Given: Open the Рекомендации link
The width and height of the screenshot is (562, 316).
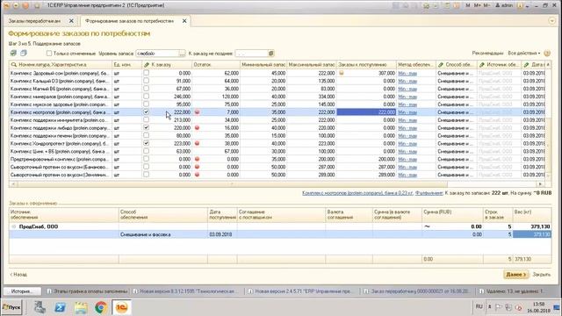Looking at the screenshot, I should pyautogui.click(x=487, y=53).
